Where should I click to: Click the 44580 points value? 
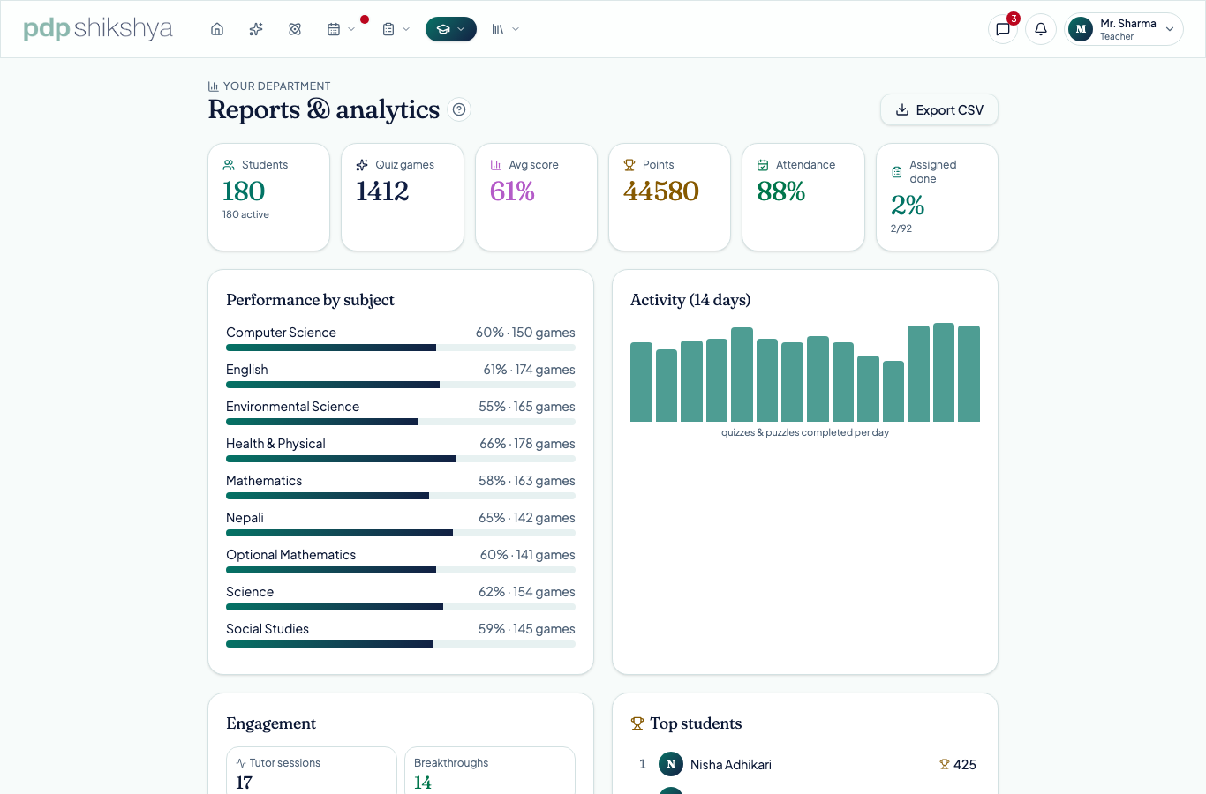click(661, 191)
